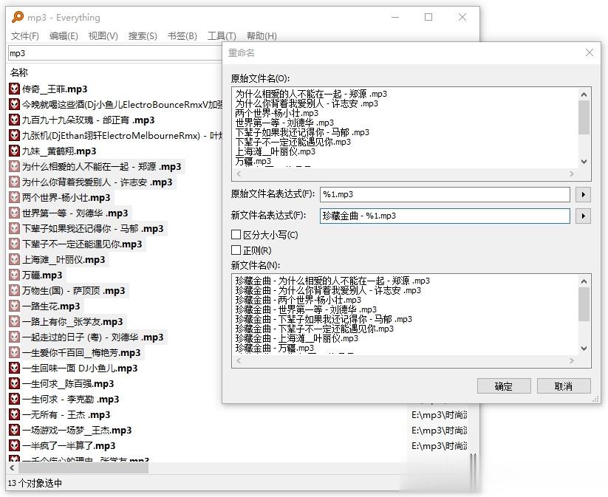Viewport: 608px width, 497px height.
Task: Click 13 个对象选中 in status bar
Action: 35,483
